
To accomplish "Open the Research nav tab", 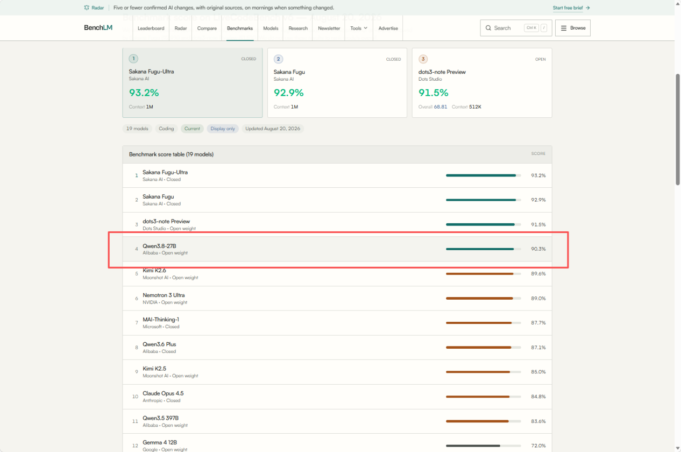I will tap(298, 28).
